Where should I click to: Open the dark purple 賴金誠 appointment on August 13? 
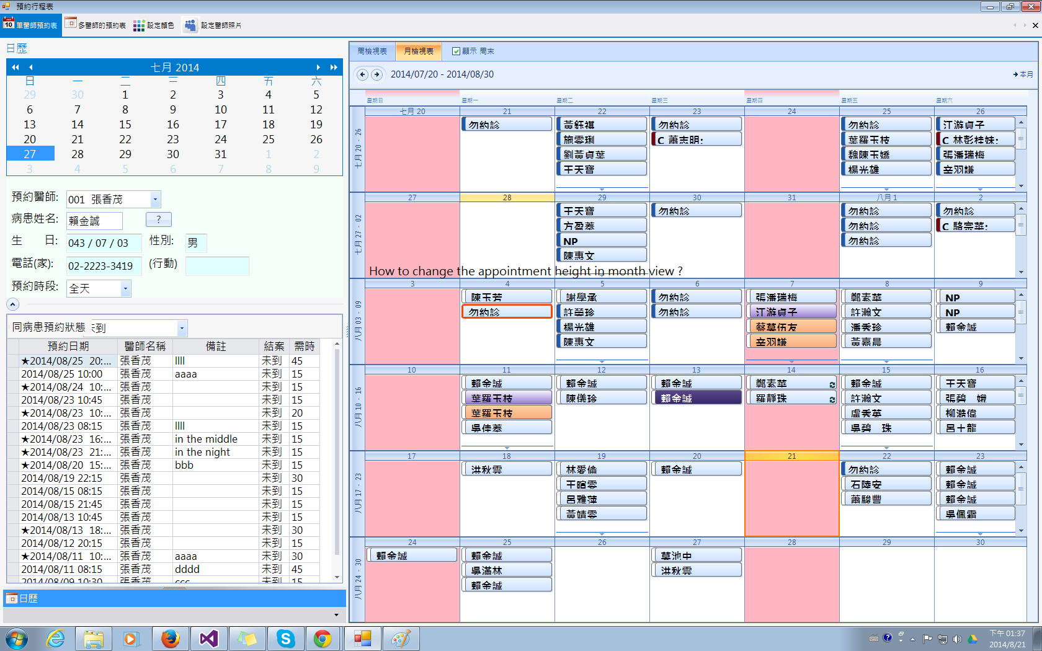pos(698,398)
